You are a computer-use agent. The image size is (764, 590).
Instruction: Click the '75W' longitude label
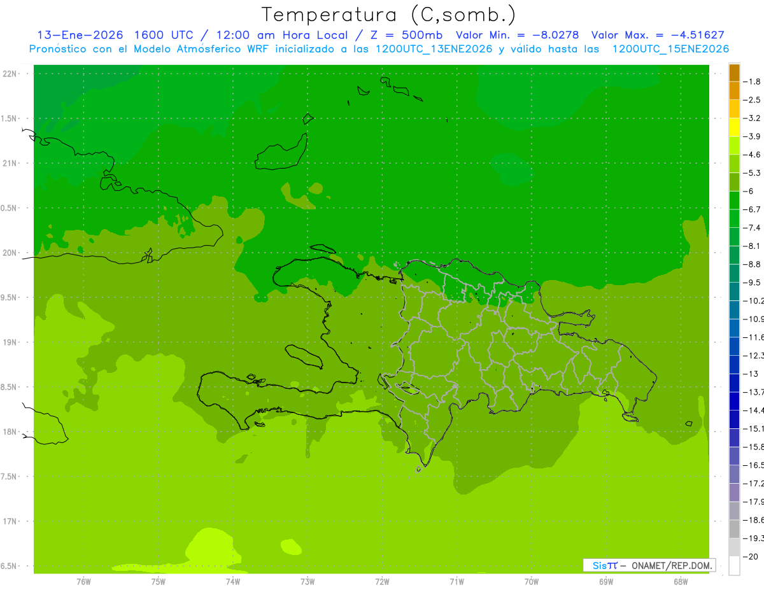point(159,582)
